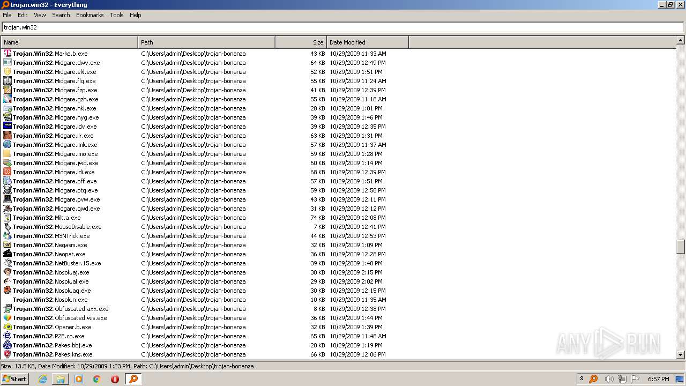
Task: Click the volume icon in system tray
Action: coord(609,379)
